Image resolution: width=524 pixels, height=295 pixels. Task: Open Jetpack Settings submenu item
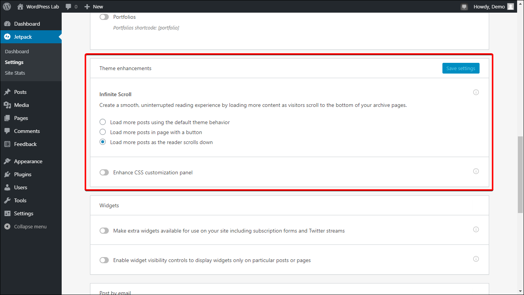point(14,62)
